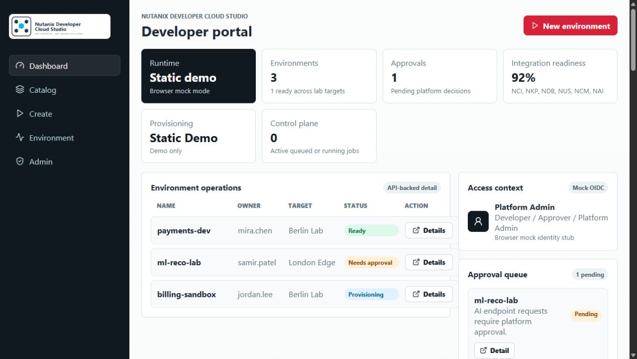This screenshot has height=359, width=637.
Task: Click the Admin shield icon
Action: 20,161
